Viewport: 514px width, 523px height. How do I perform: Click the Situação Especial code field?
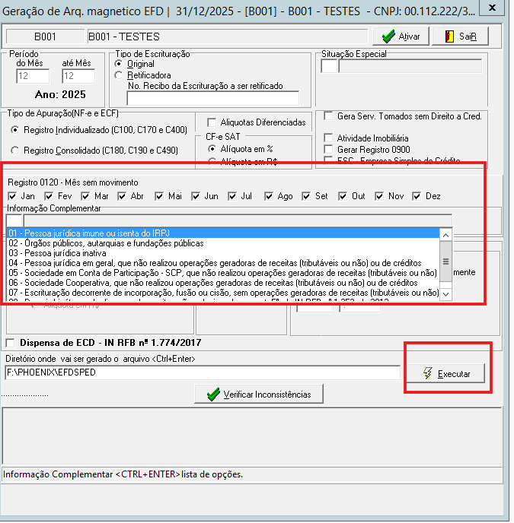click(329, 65)
